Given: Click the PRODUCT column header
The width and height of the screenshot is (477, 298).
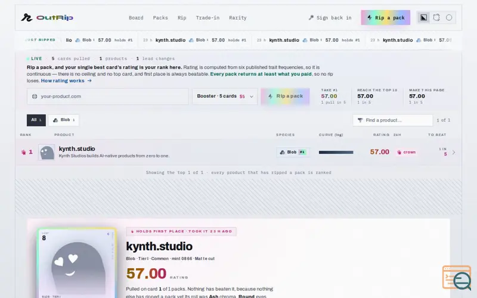Looking at the screenshot, I should click(64, 135).
